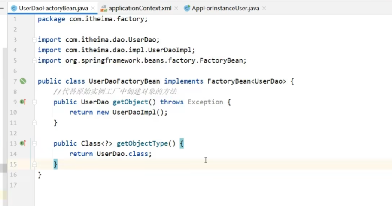Click the throws keyword on line 9
Viewport: 392px width, 206px height.
172,102
